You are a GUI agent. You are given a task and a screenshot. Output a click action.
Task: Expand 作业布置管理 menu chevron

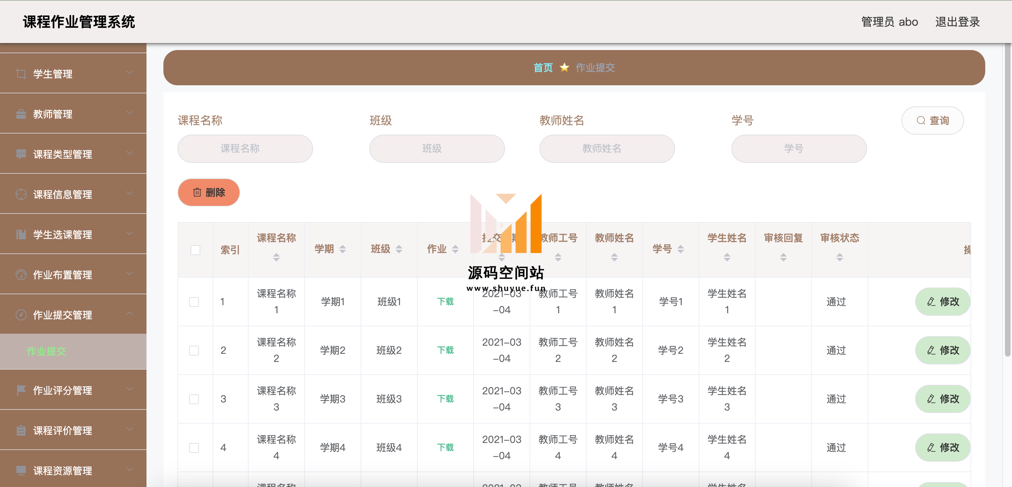click(x=129, y=273)
